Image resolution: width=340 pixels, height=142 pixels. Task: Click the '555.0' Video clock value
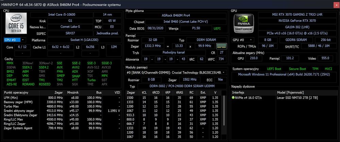[x=325, y=58]
